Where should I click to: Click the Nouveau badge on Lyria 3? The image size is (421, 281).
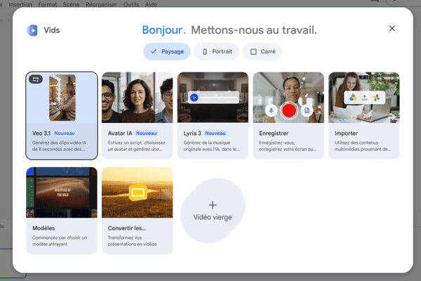(x=215, y=133)
